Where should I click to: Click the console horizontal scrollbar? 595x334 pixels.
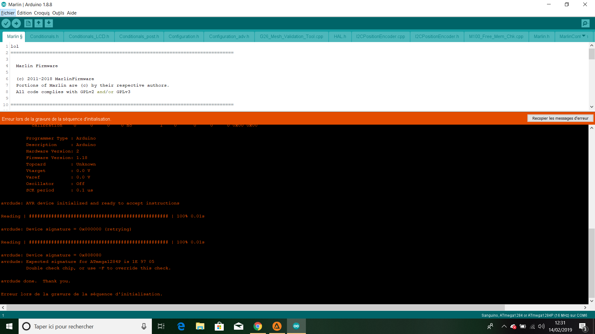point(255,307)
